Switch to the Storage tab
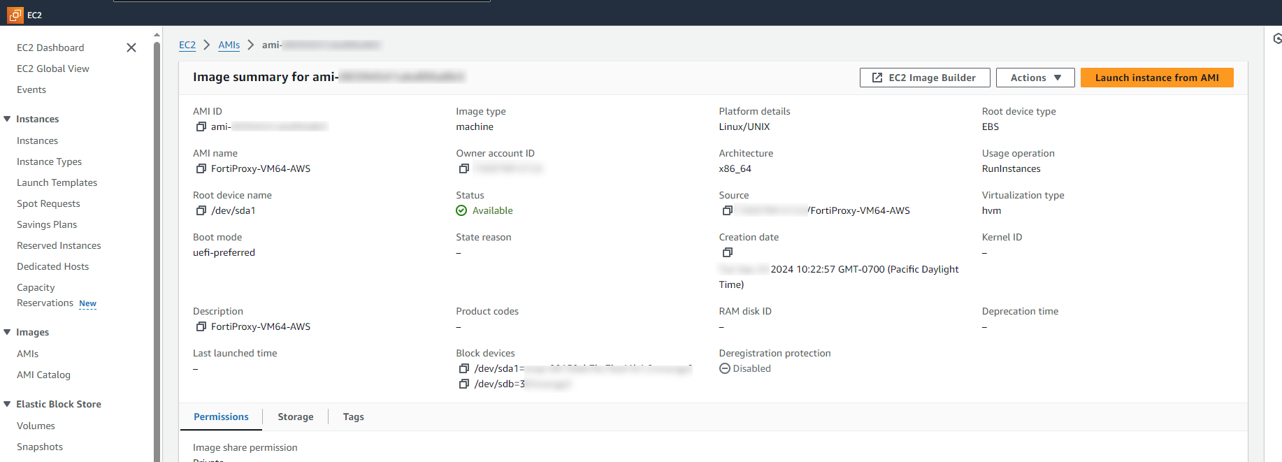 (x=295, y=417)
